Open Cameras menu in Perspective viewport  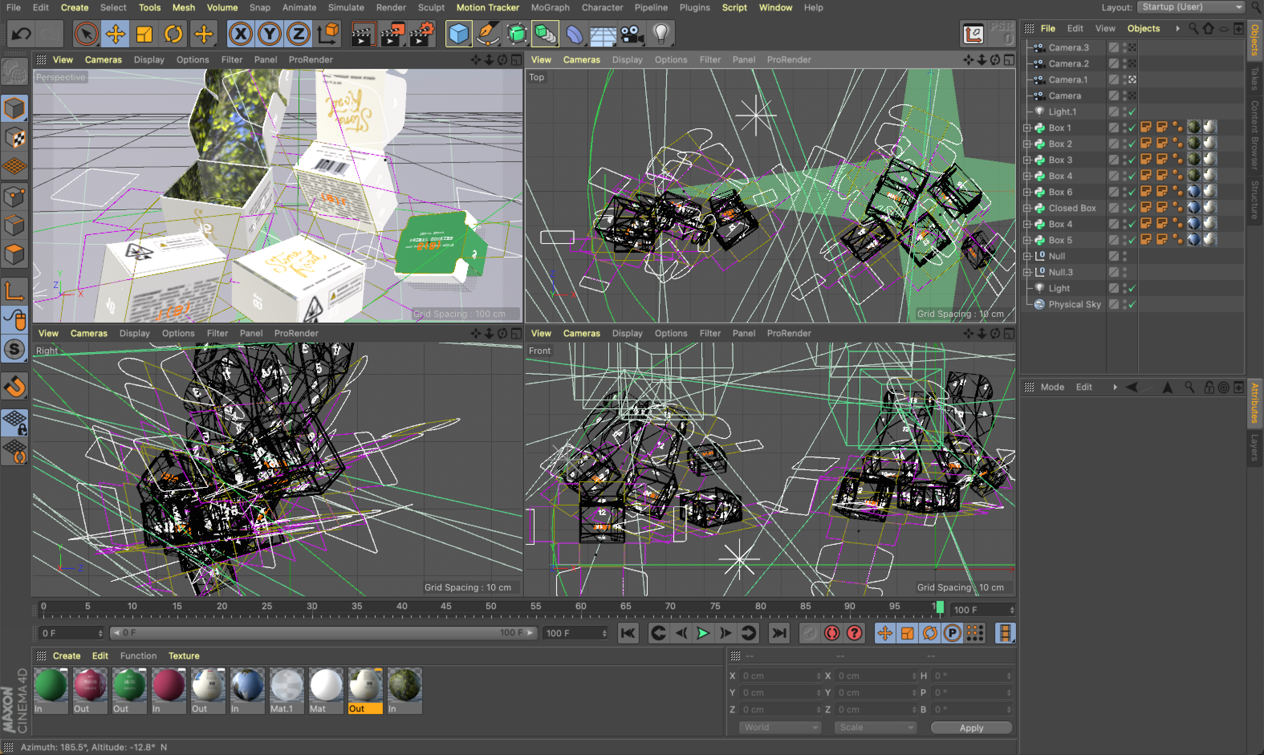[x=103, y=59]
